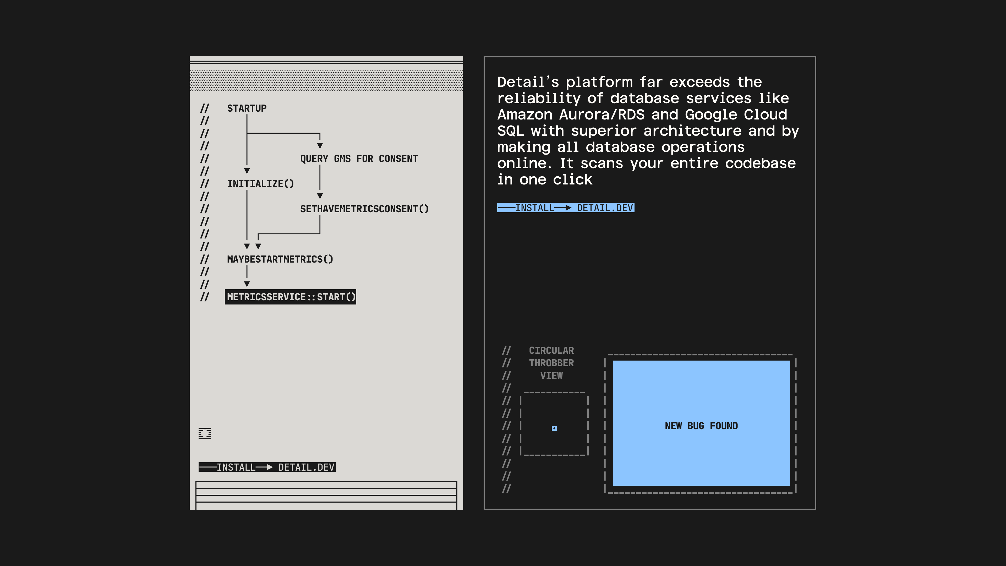
Task: Click arrowhead above SETHAVEMETRICSCONSENT()
Action: pyautogui.click(x=320, y=196)
